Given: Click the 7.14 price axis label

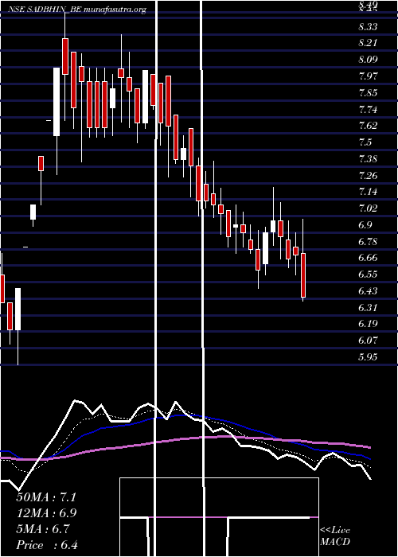Looking at the screenshot, I should 368,192.
